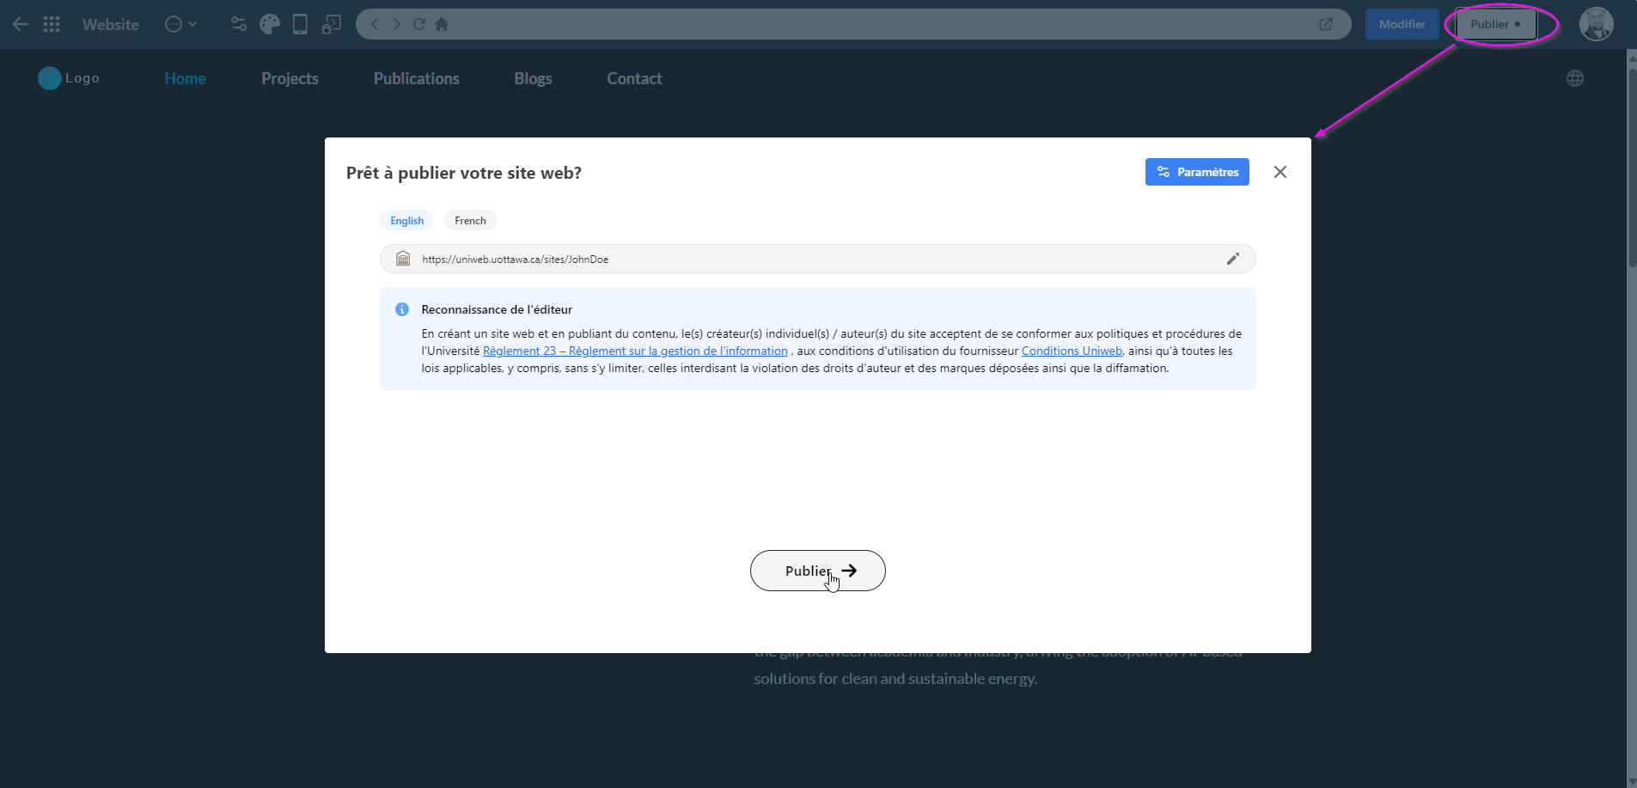The width and height of the screenshot is (1637, 788).
Task: Open Paramètres settings button
Action: [1196, 172]
